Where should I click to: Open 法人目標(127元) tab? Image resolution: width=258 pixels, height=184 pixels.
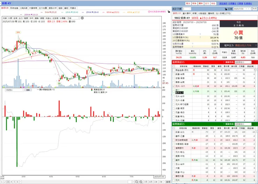point(223,14)
